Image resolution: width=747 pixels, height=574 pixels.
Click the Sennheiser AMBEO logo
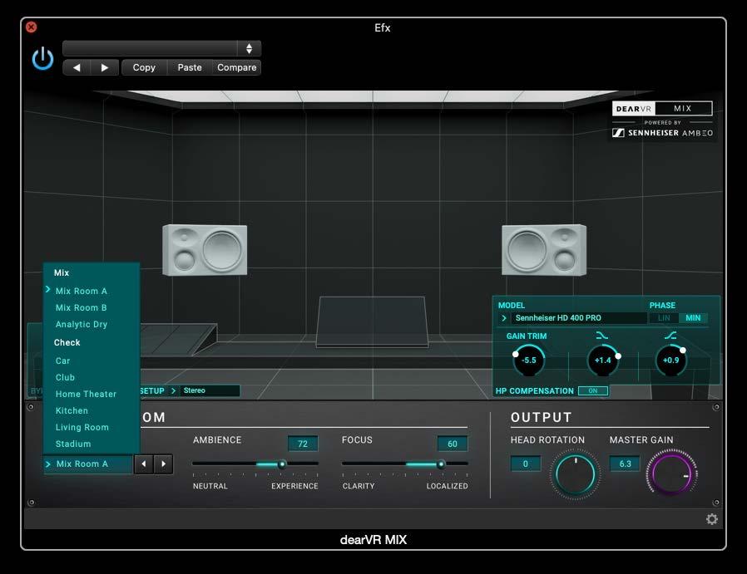coord(663,133)
